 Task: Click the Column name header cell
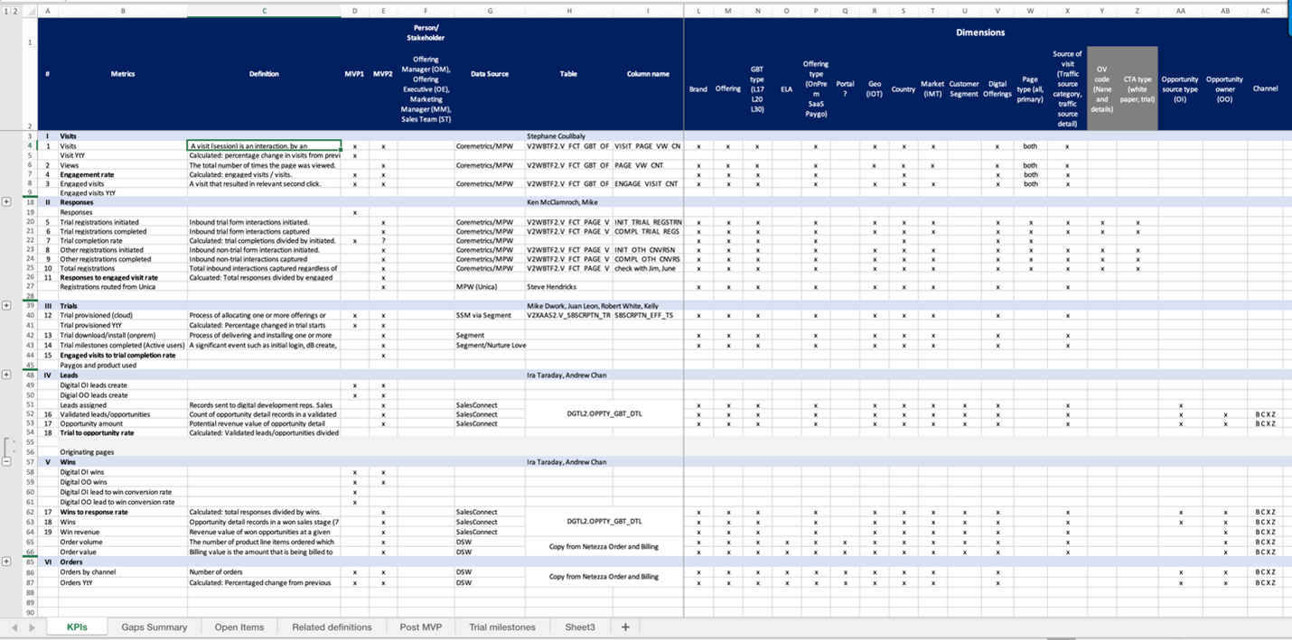tap(648, 74)
